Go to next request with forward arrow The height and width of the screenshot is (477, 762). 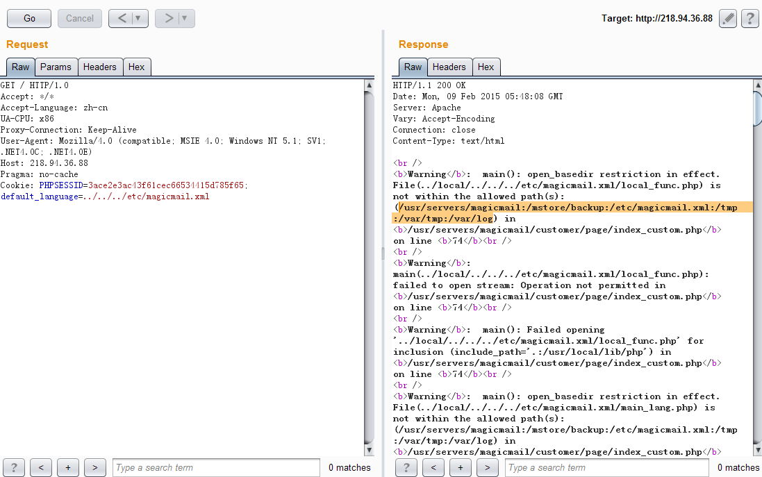(168, 19)
